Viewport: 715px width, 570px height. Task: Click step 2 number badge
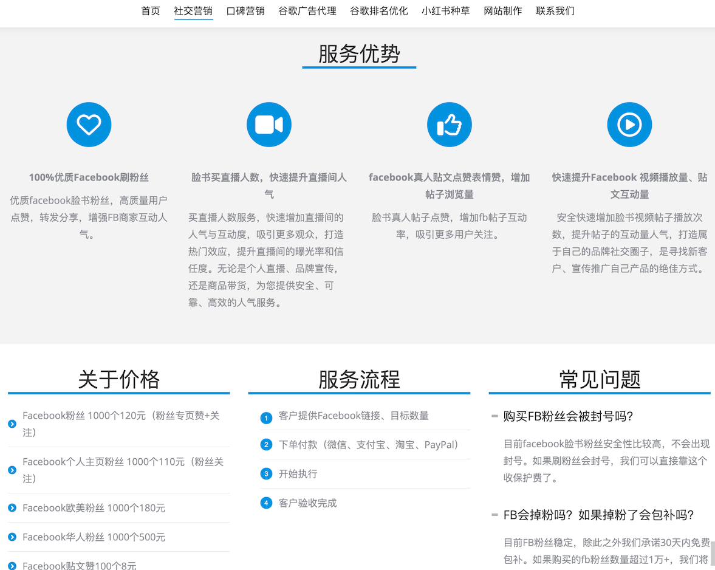[x=266, y=445]
